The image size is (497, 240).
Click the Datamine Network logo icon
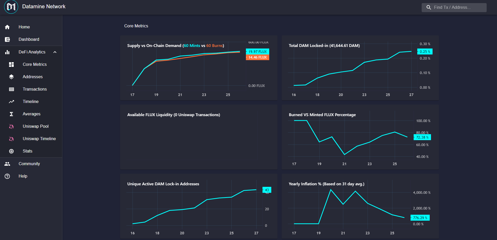pos(11,7)
